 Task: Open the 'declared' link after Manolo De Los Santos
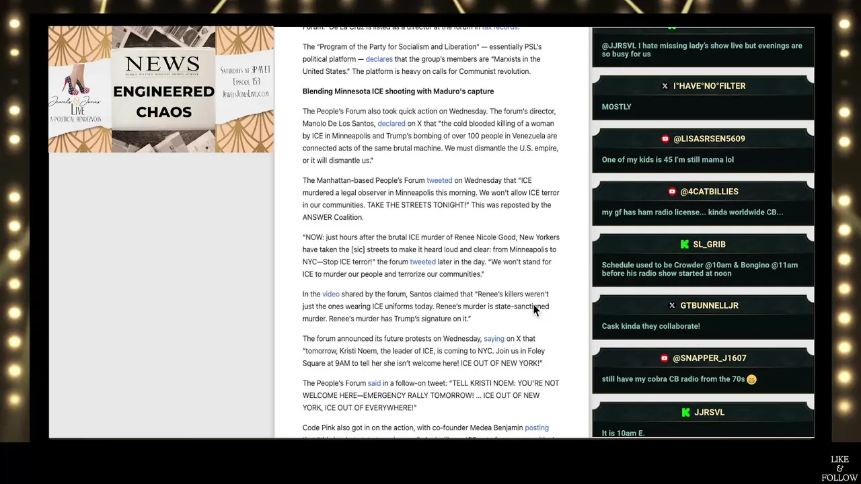[391, 124]
